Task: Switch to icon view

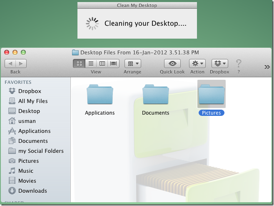Action: pyautogui.click(x=79, y=64)
